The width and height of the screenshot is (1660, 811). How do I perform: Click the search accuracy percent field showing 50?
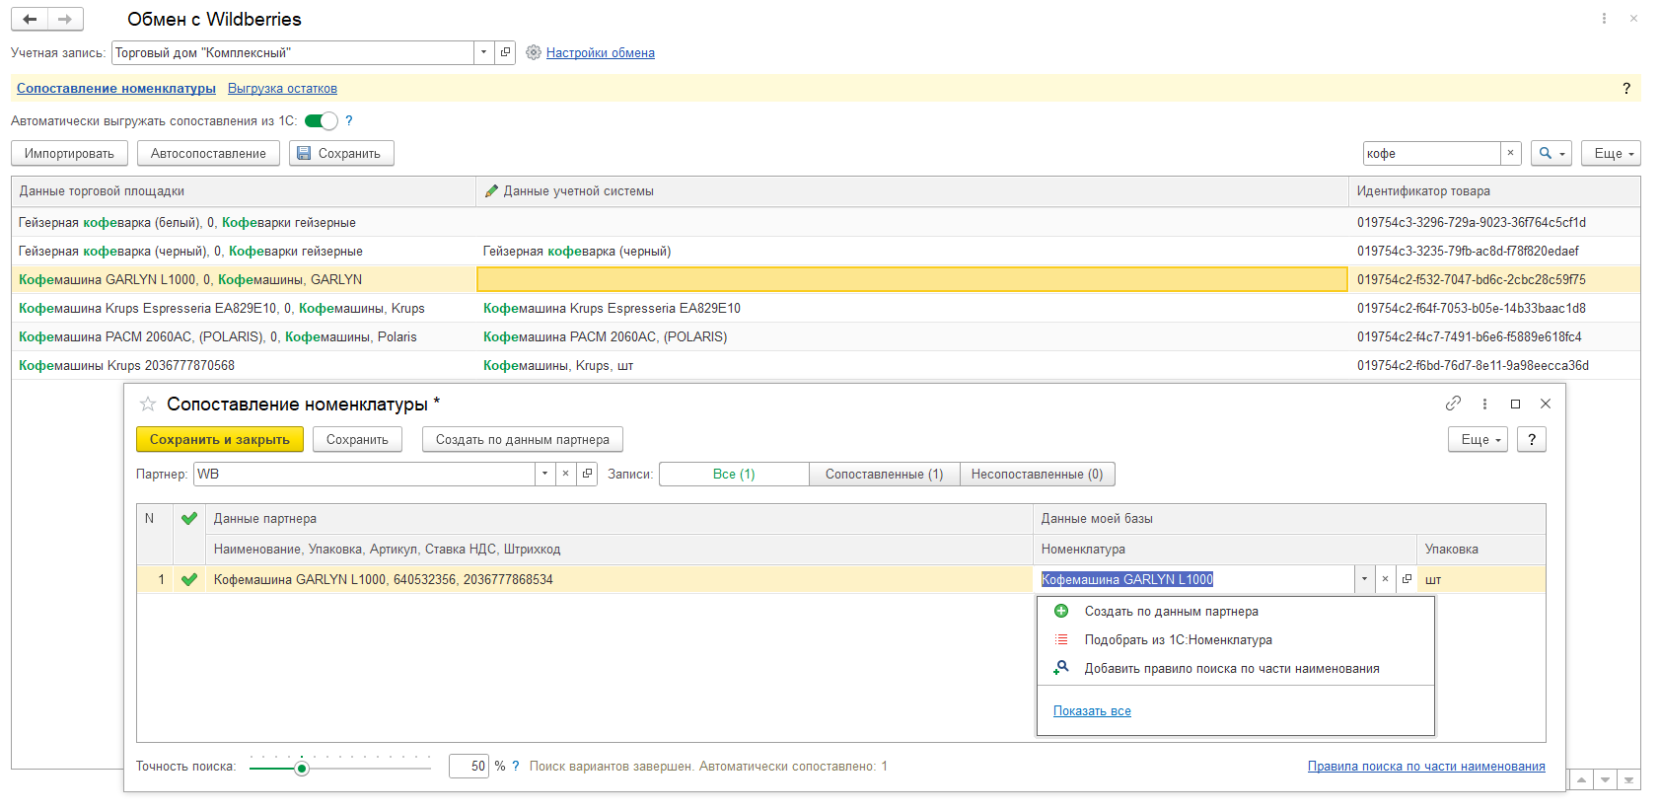469,766
